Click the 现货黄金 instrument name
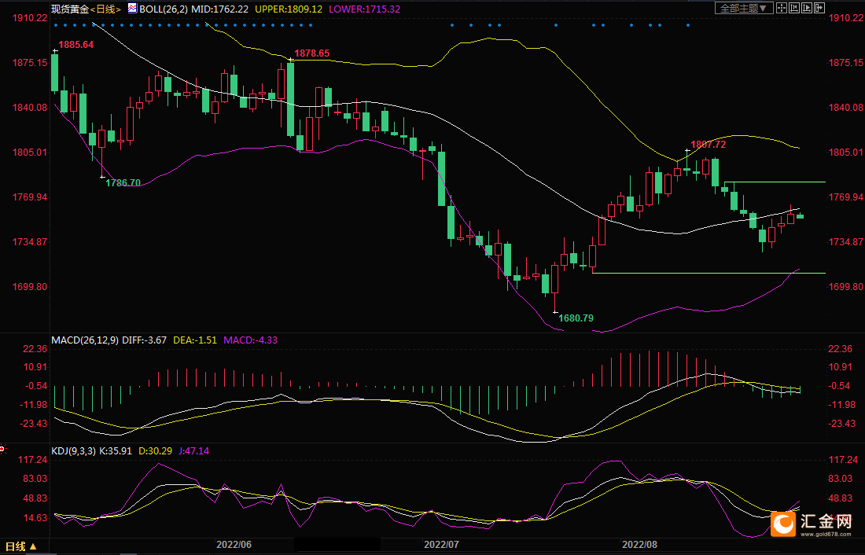Screen dimensions: 865x555 pyautogui.click(x=70, y=9)
